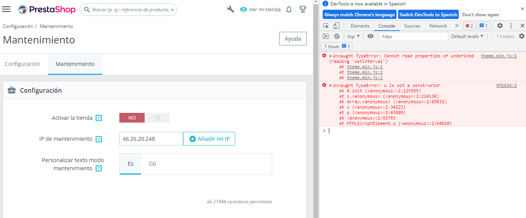Open DevTools settings gear
This screenshot has height=218, width=526.
pyautogui.click(x=500, y=26)
